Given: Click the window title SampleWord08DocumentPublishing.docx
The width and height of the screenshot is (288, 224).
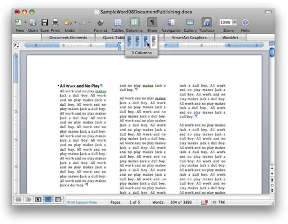Looking at the screenshot, I should pos(146,12).
